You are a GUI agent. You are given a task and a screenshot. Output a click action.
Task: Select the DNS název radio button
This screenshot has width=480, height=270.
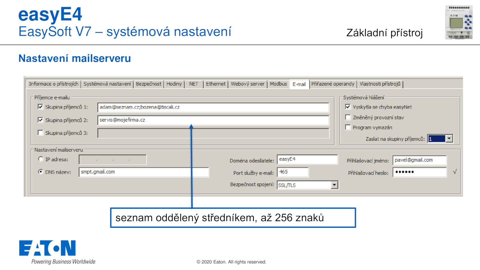click(x=41, y=172)
